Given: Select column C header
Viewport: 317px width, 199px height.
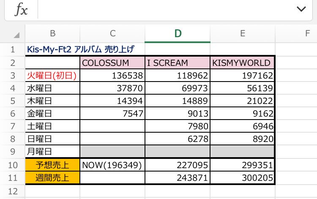Looking at the screenshot, I should (x=112, y=33).
